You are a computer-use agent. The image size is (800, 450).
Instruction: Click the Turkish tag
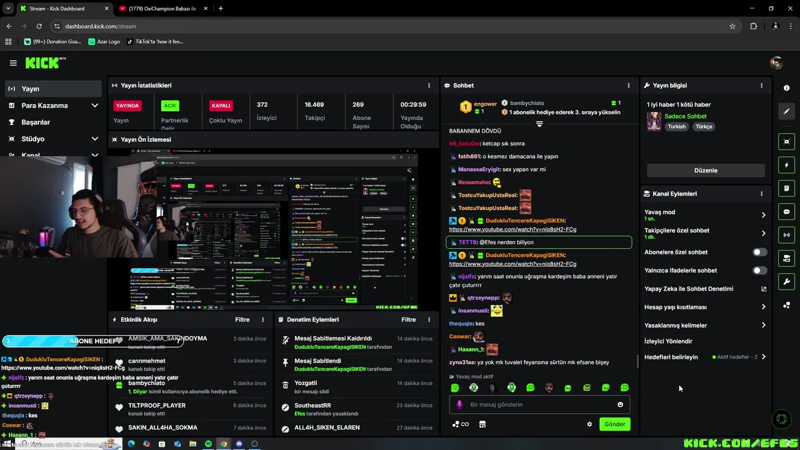tap(676, 126)
